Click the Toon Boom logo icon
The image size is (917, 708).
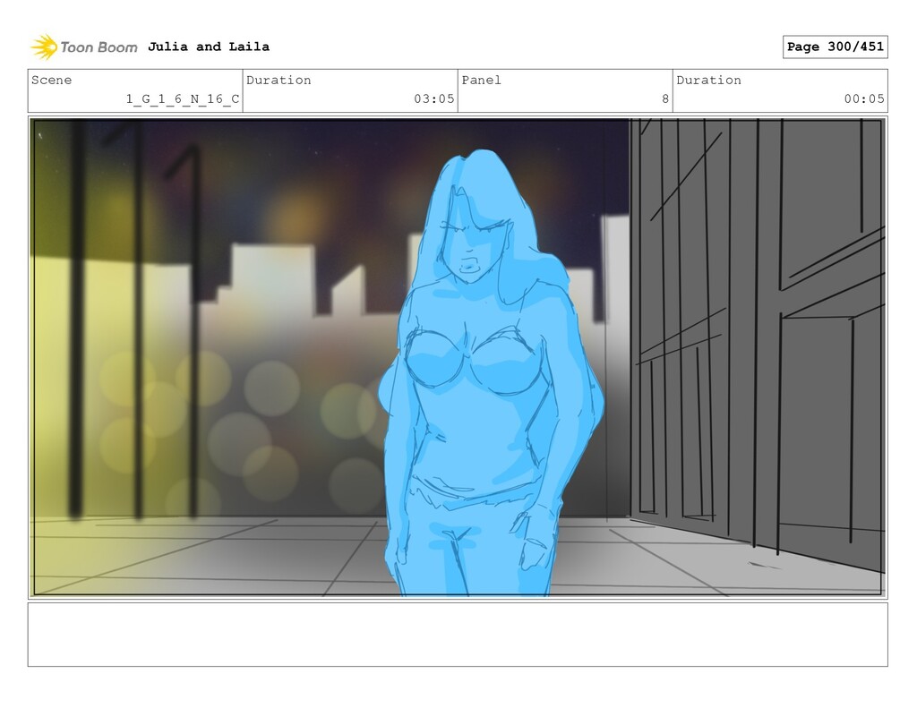tap(44, 47)
